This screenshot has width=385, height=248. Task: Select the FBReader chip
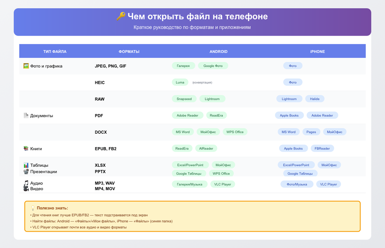(x=322, y=148)
